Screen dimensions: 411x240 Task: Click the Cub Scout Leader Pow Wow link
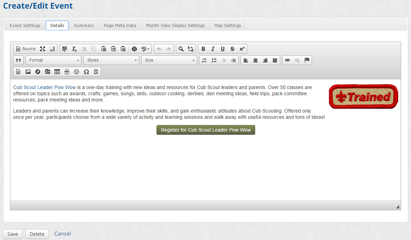click(x=45, y=87)
